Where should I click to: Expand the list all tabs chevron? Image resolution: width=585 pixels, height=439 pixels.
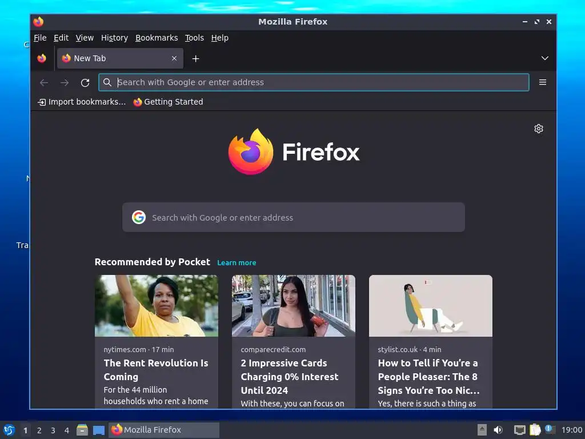(544, 58)
